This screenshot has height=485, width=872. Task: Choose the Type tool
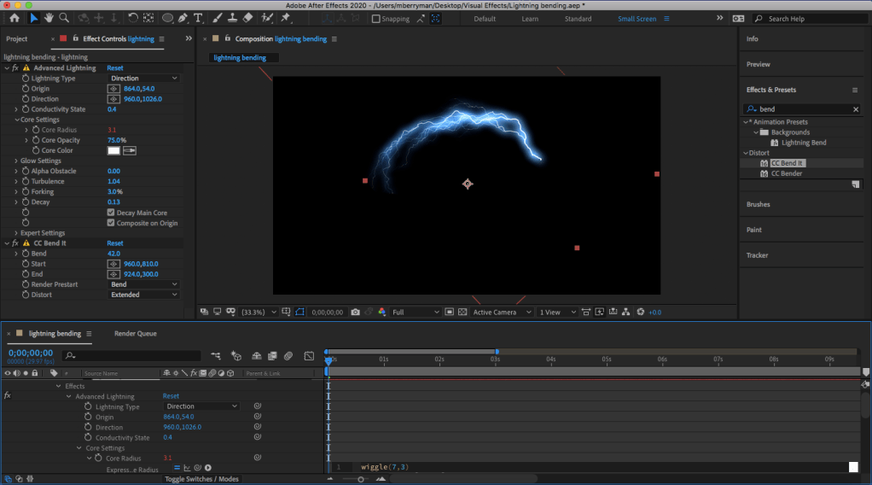click(x=199, y=18)
